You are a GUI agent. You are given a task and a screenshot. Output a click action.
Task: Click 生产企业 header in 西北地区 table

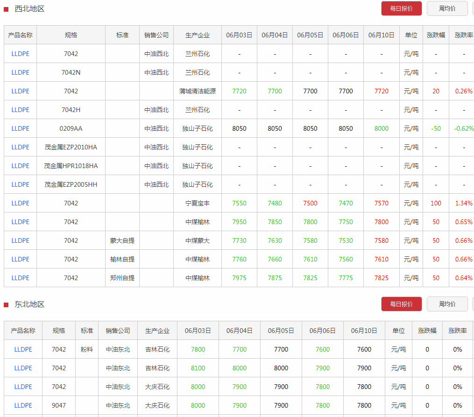coord(198,35)
